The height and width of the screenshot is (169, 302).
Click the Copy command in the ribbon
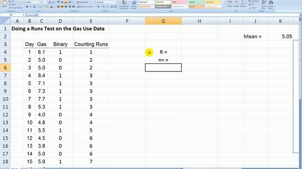click(12, 4)
